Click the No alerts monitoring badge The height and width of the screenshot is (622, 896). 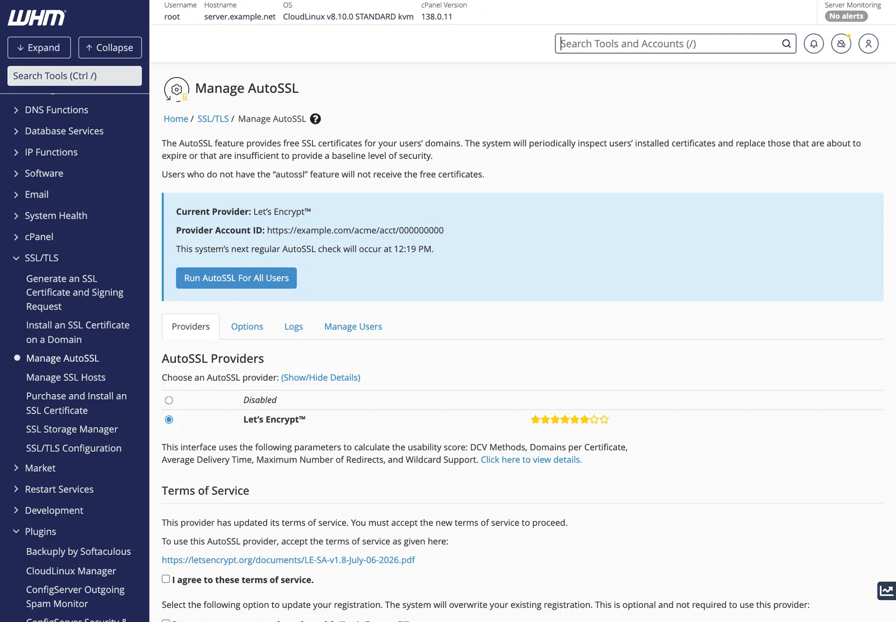846,16
